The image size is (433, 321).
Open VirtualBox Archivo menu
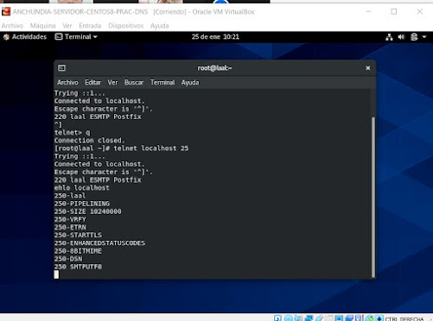click(12, 26)
